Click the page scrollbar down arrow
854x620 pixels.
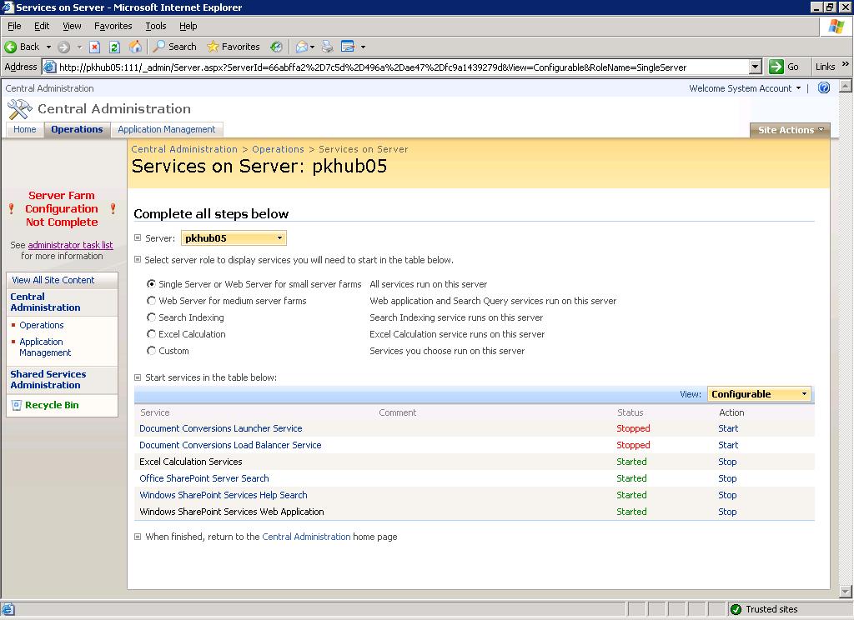pos(846,591)
